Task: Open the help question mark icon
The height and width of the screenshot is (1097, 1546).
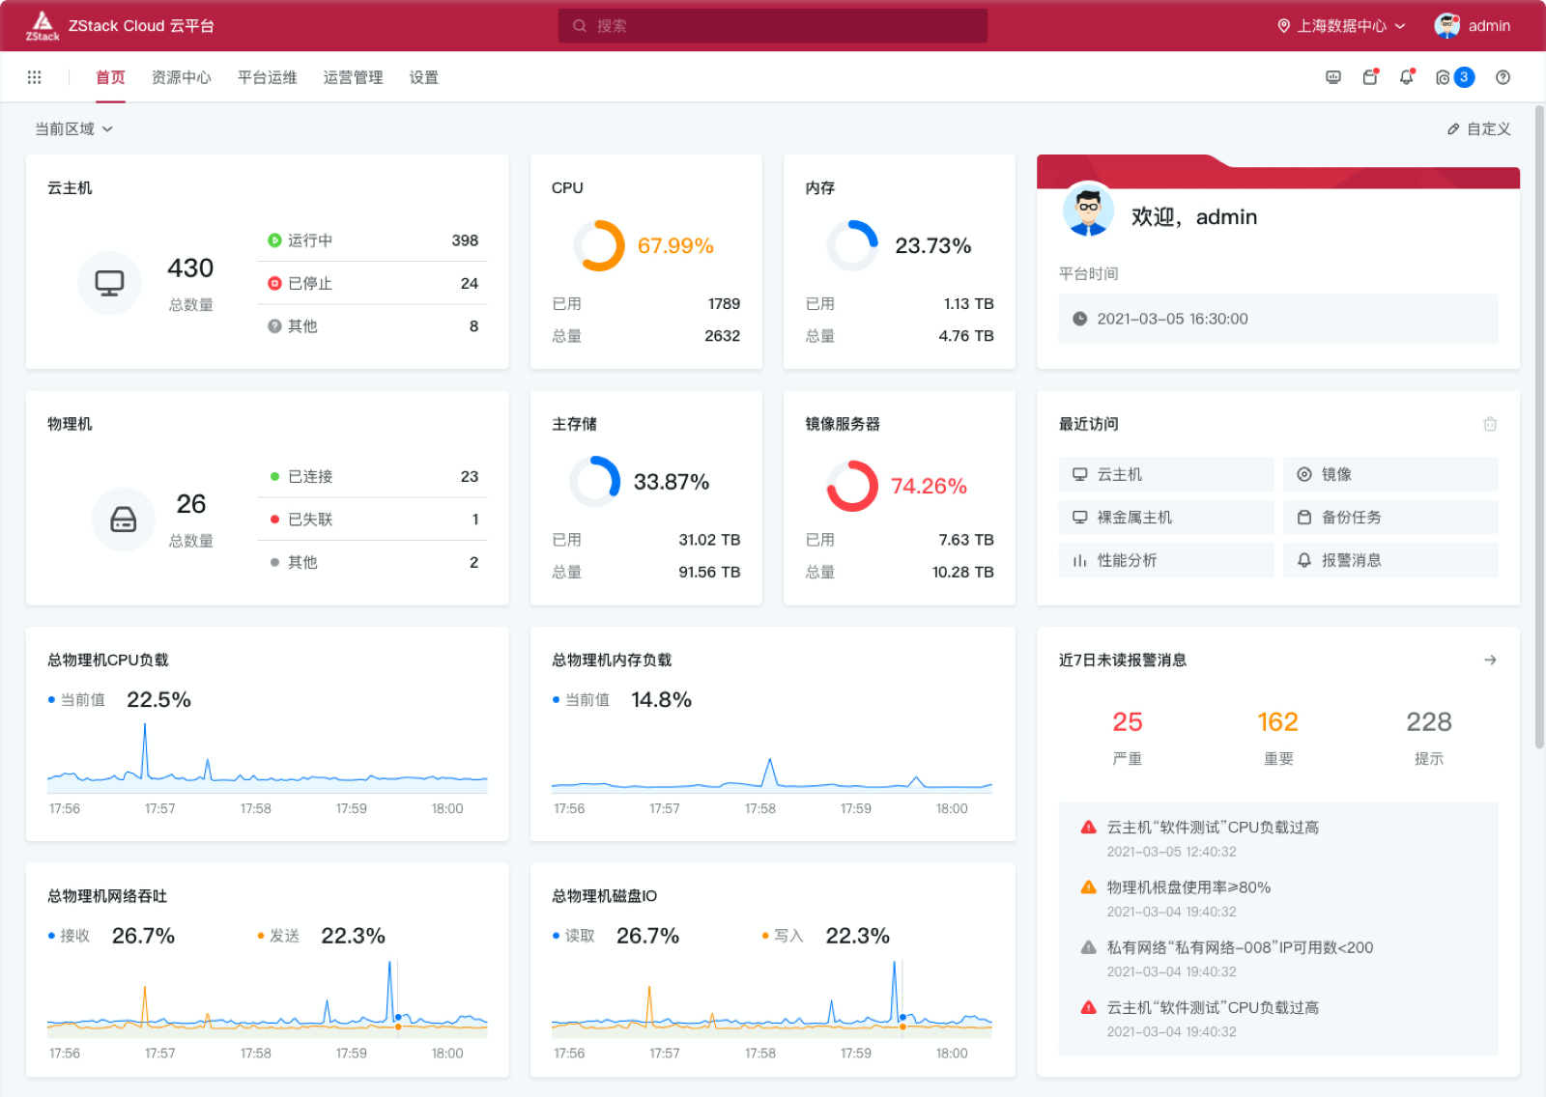Action: tap(1503, 77)
